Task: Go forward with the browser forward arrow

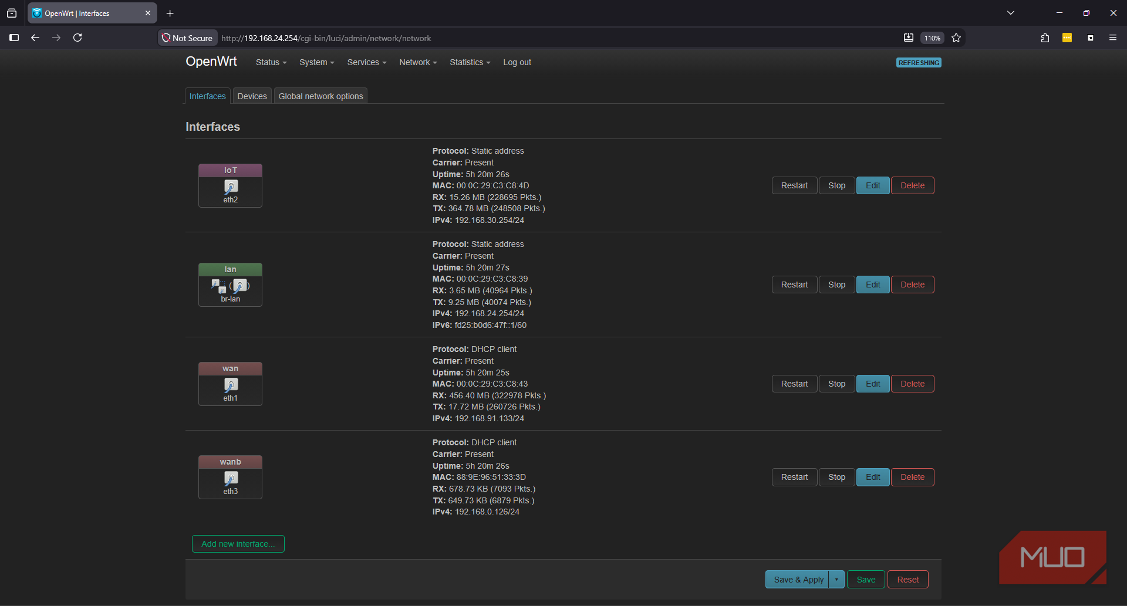Action: coord(56,38)
